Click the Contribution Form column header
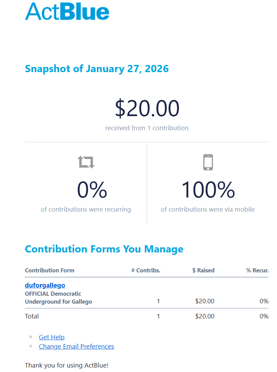The height and width of the screenshot is (372, 277). coord(50,270)
